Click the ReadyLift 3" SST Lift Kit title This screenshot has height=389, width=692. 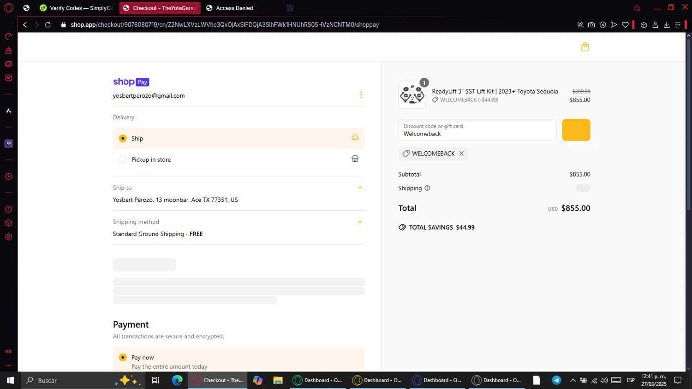(495, 91)
